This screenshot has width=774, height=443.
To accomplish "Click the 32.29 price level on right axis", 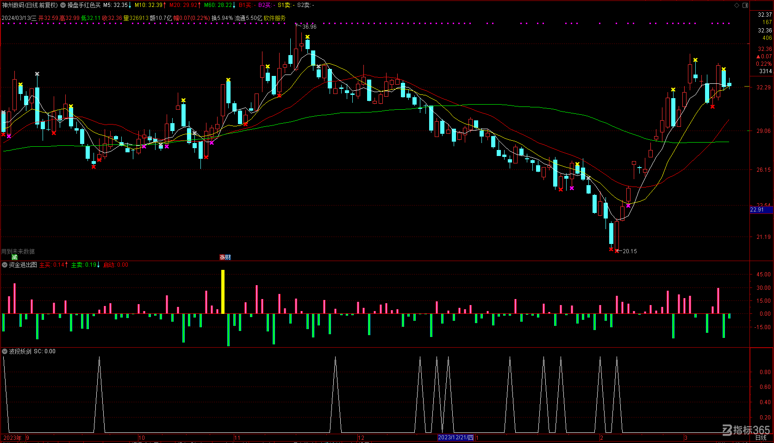I will (x=764, y=87).
